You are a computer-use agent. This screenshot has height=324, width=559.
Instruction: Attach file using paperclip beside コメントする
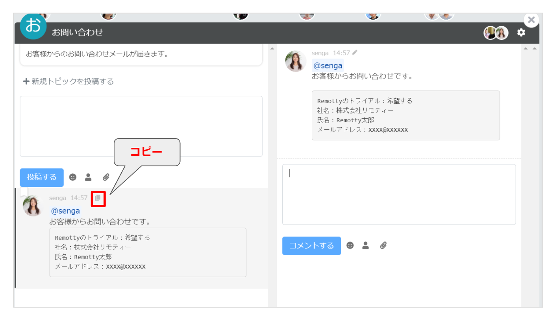383,245
